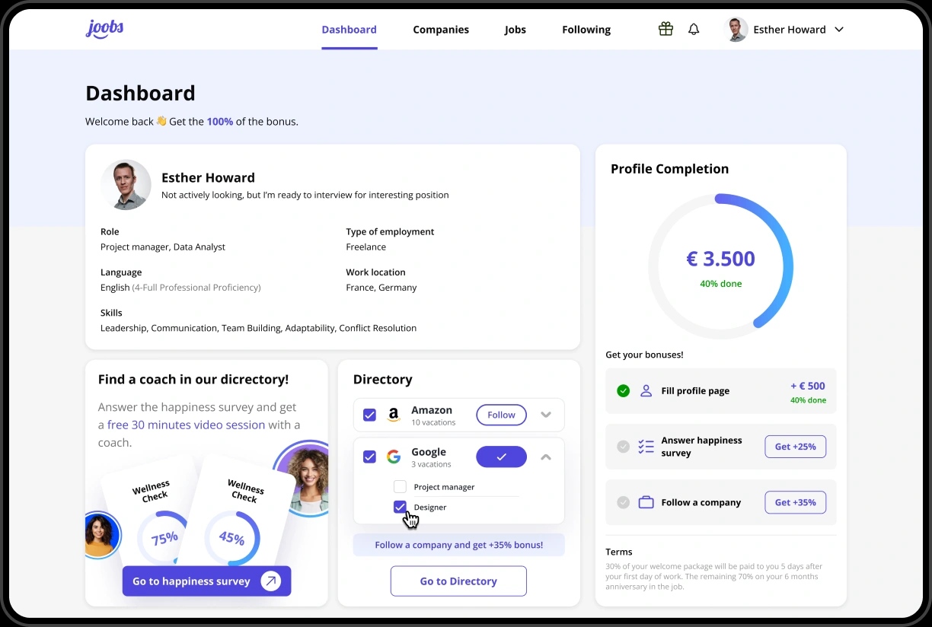Screen dimensions: 932x627
Task: Follow Amazon using the Follow button
Action: (x=501, y=415)
